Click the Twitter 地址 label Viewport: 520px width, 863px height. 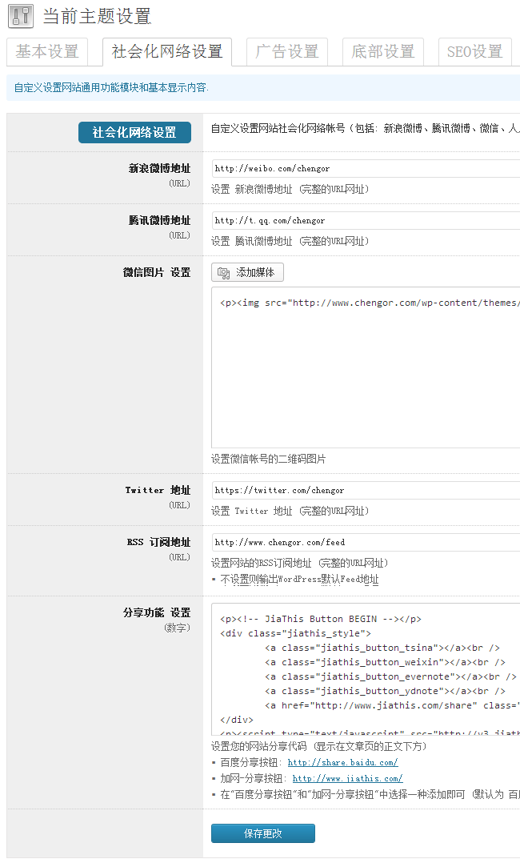(158, 490)
